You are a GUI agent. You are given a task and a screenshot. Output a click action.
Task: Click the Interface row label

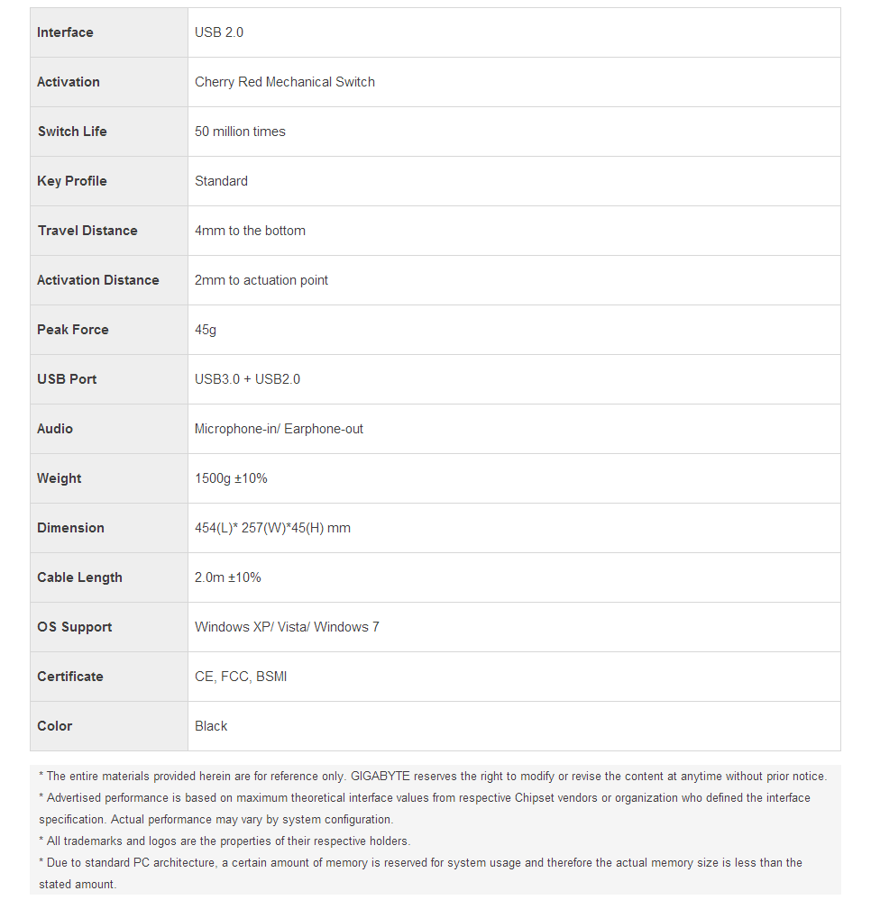tap(65, 32)
